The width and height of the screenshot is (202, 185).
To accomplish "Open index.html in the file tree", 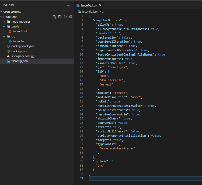I will coord(20,31).
